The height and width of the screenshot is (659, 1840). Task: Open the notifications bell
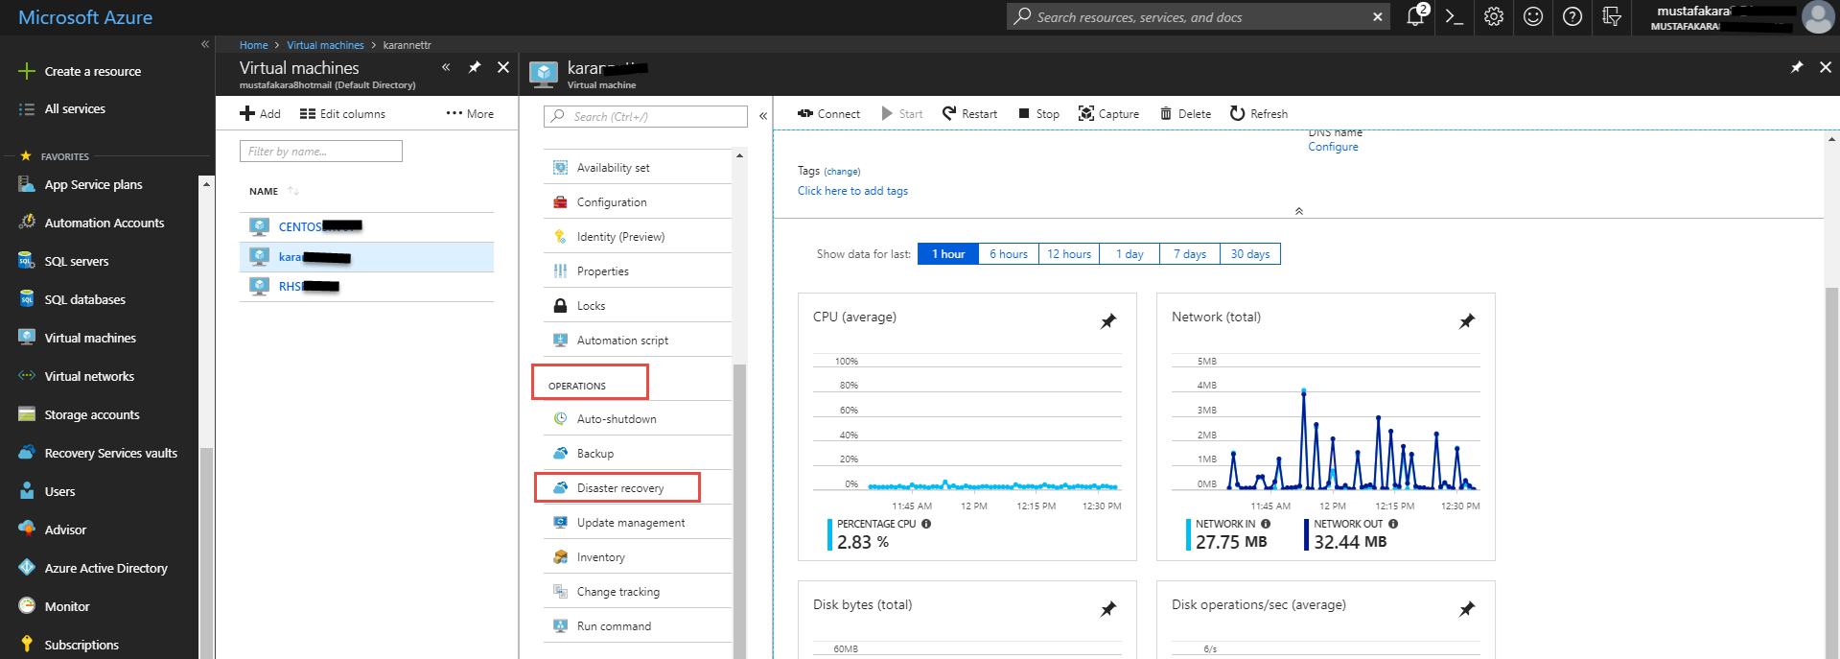(x=1415, y=16)
